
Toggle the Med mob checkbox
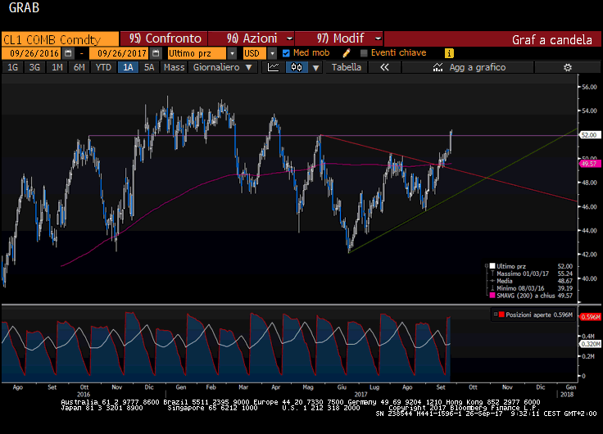[x=286, y=53]
